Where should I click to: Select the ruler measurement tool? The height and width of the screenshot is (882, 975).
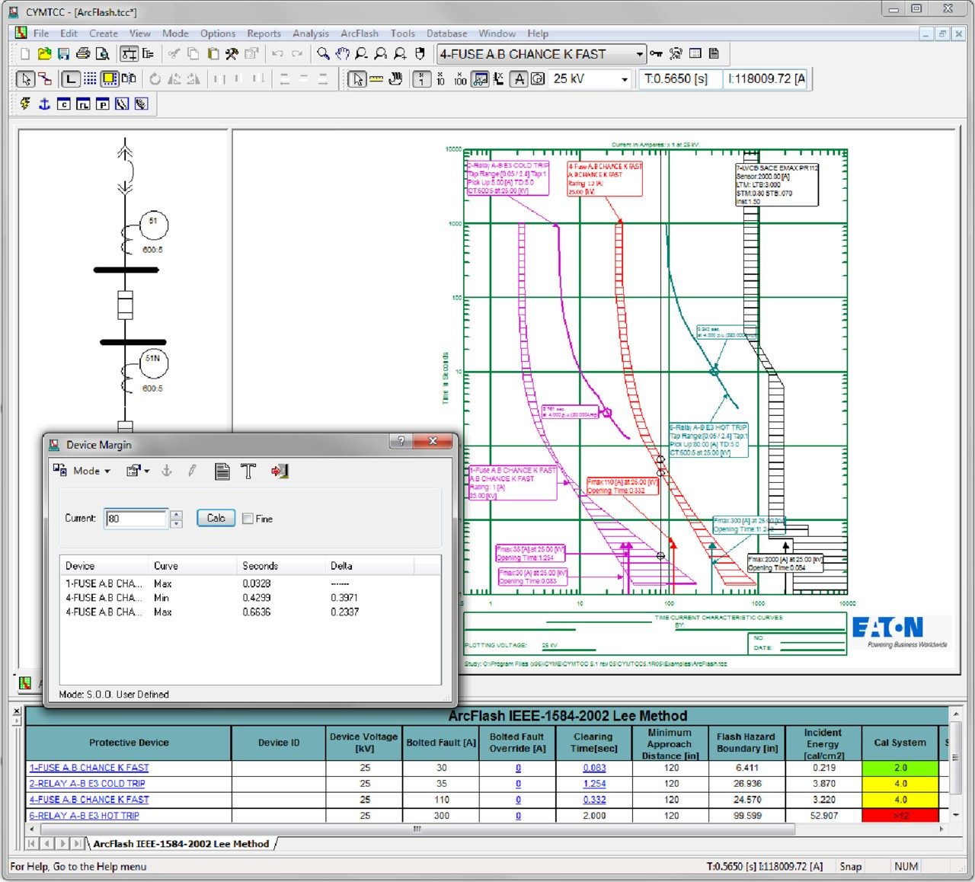pyautogui.click(x=376, y=78)
